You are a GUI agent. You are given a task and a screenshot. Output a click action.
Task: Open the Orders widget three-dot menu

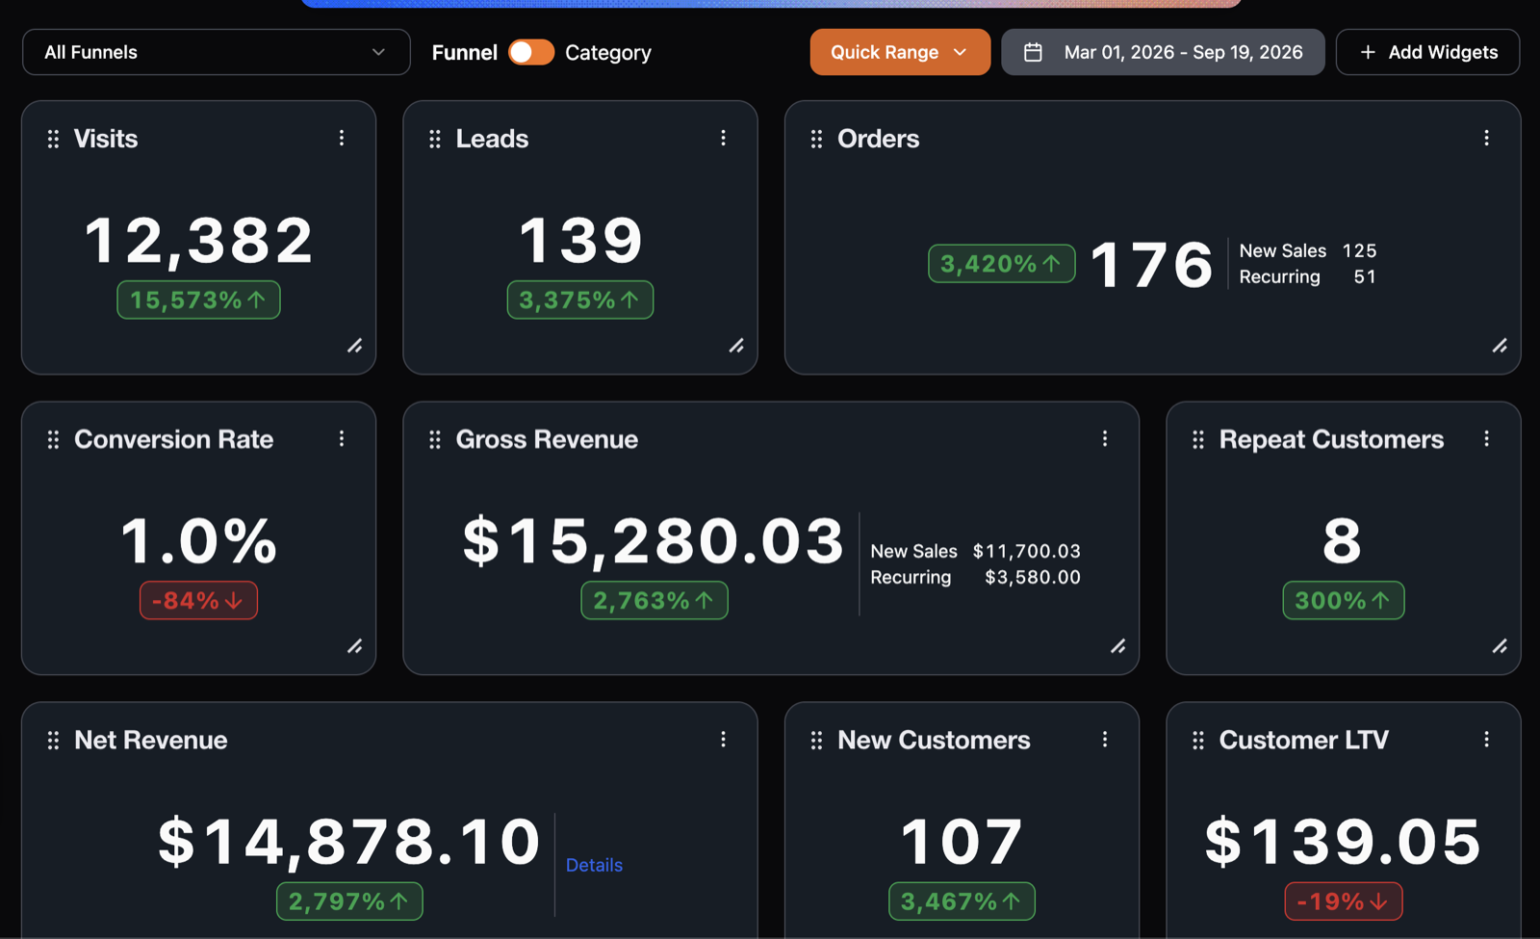tap(1486, 139)
